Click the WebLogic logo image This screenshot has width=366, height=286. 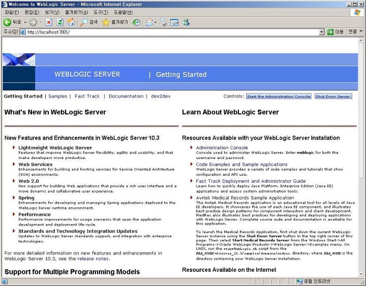19,59
